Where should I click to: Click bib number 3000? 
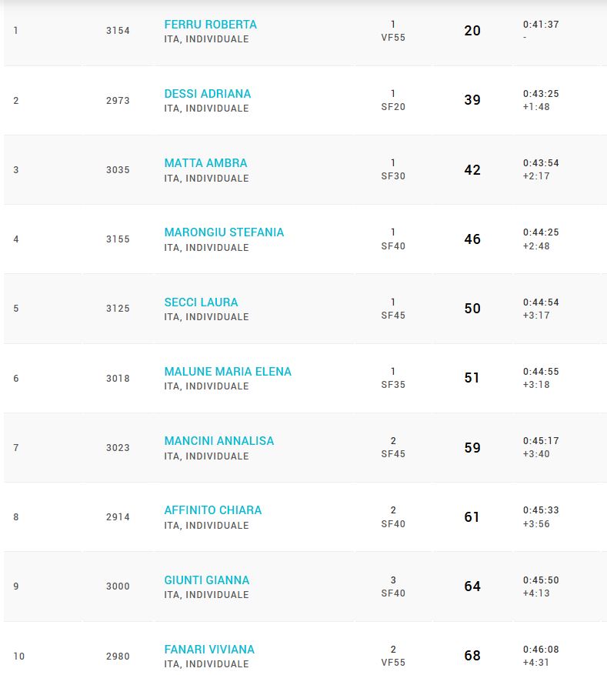118,586
